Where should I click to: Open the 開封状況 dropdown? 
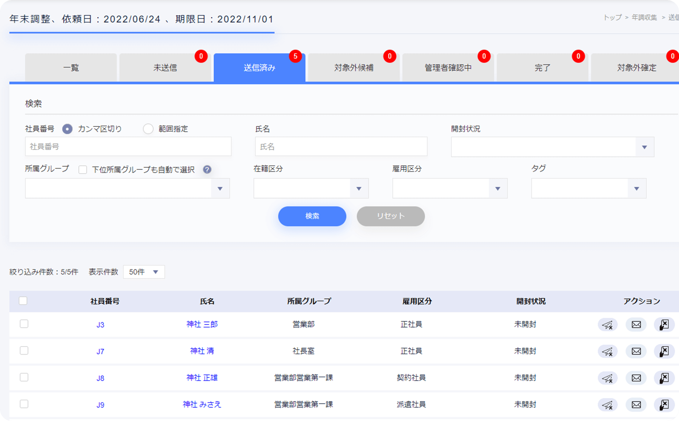[552, 147]
